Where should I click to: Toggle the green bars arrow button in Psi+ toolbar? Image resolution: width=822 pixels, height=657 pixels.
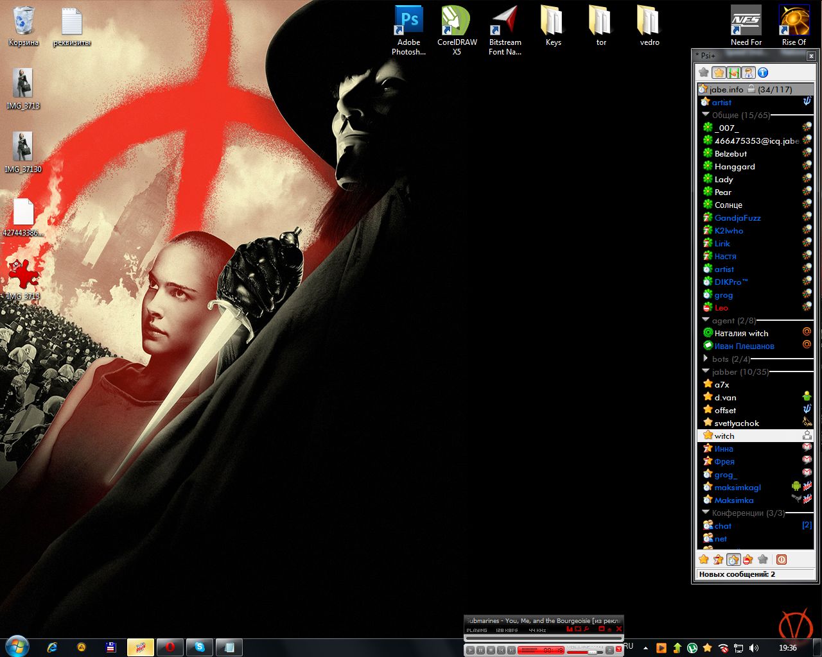734,73
